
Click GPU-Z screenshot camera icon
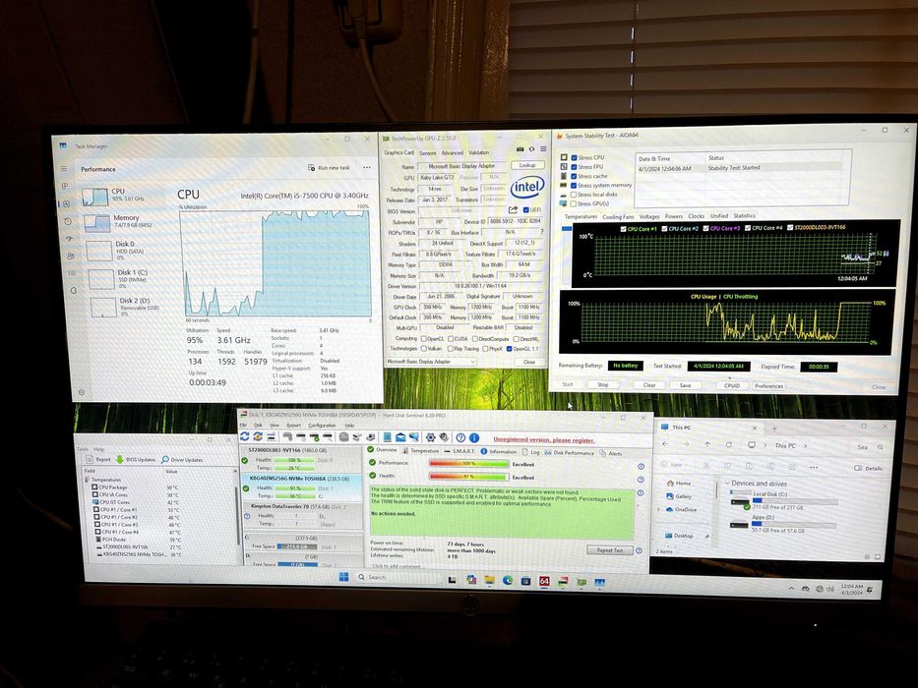pos(520,149)
